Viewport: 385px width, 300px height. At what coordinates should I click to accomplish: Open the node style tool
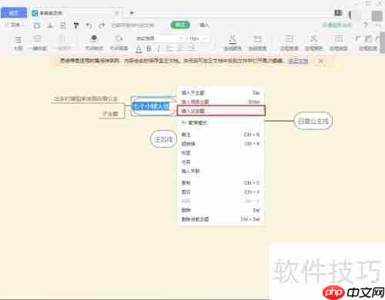pos(94,42)
